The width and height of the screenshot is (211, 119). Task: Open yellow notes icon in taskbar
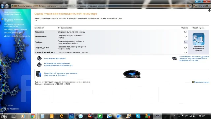pos(52,116)
